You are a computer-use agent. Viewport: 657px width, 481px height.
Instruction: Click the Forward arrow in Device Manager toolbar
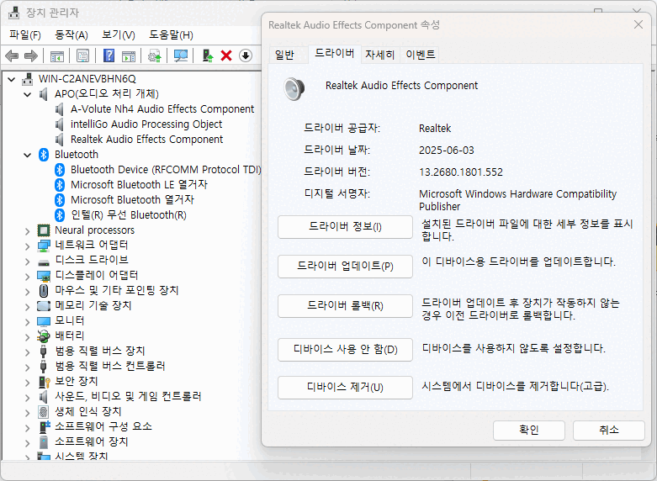pos(31,55)
